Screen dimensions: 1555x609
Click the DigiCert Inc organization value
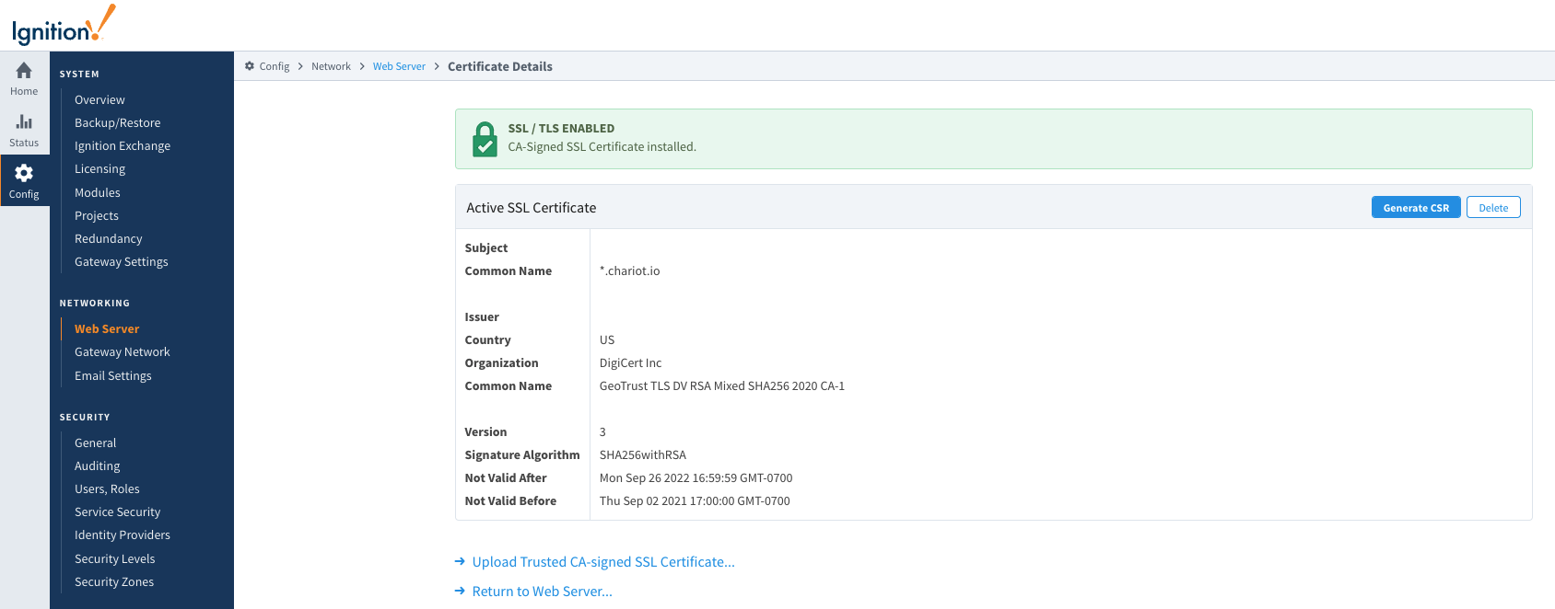(630, 362)
